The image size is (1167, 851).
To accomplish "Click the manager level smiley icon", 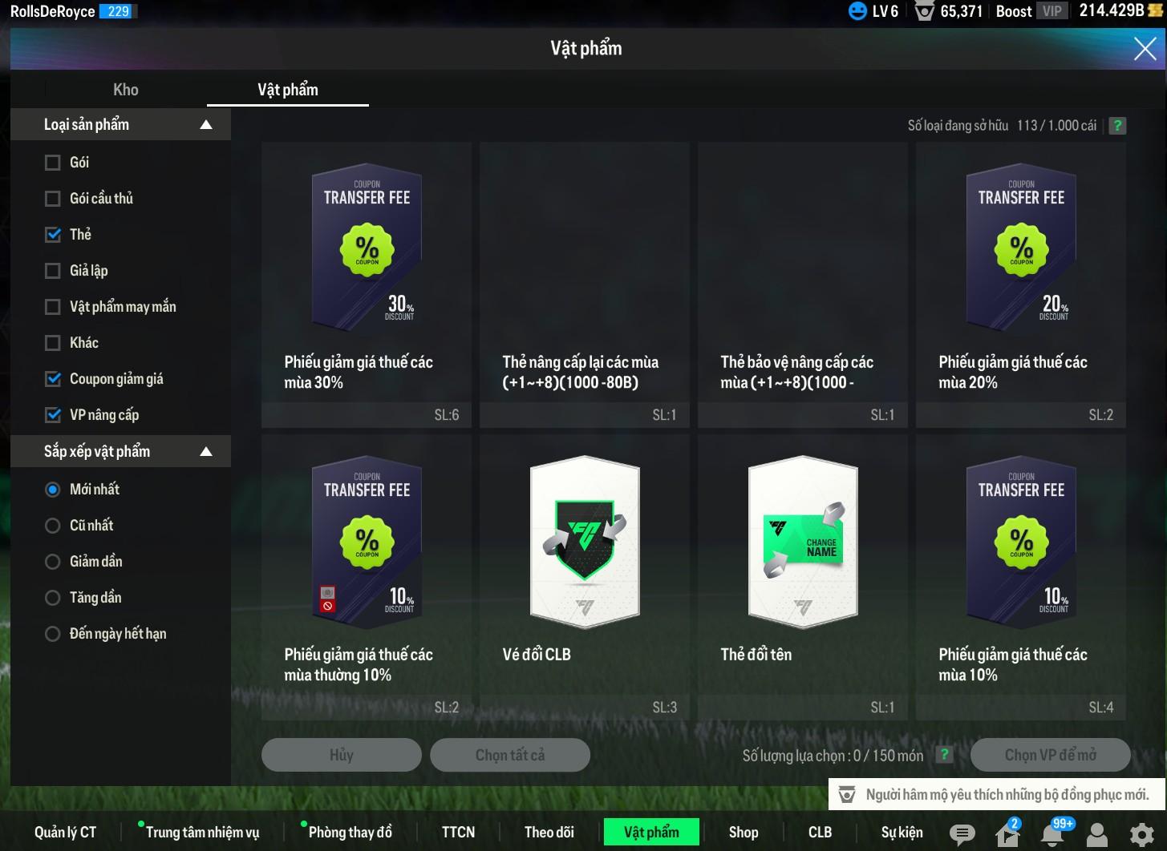I will 857,11.
